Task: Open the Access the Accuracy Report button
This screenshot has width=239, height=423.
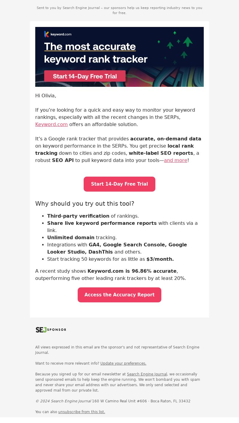Action: pyautogui.click(x=119, y=295)
